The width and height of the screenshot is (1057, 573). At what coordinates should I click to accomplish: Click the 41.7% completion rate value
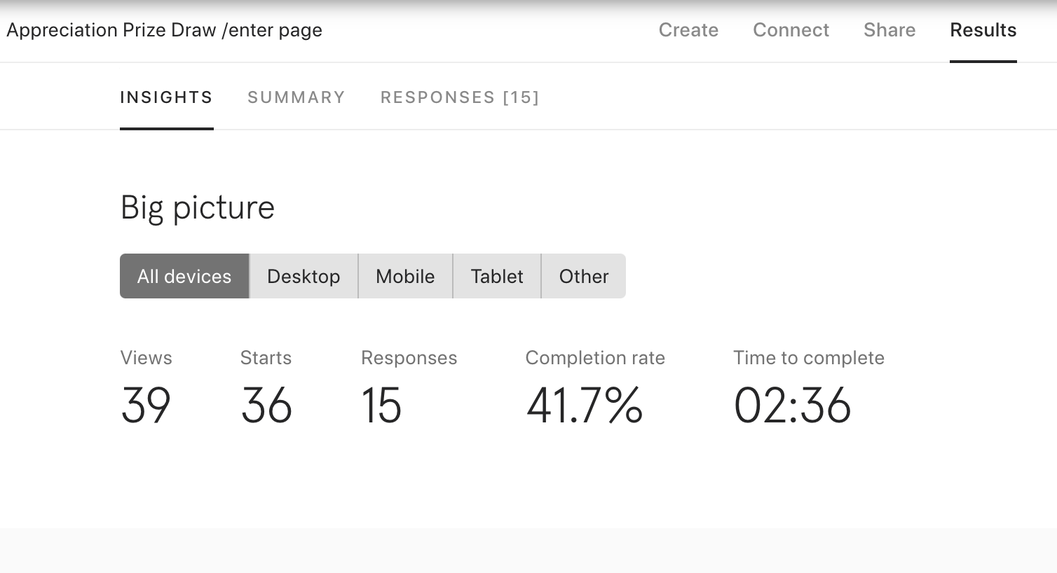585,406
